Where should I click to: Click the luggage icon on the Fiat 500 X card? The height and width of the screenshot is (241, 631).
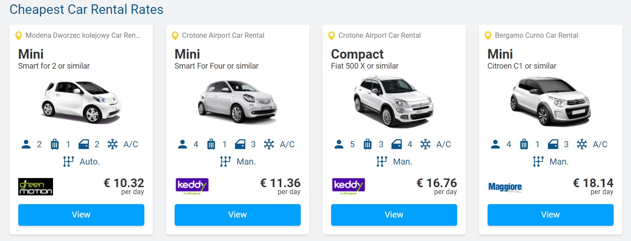[368, 144]
